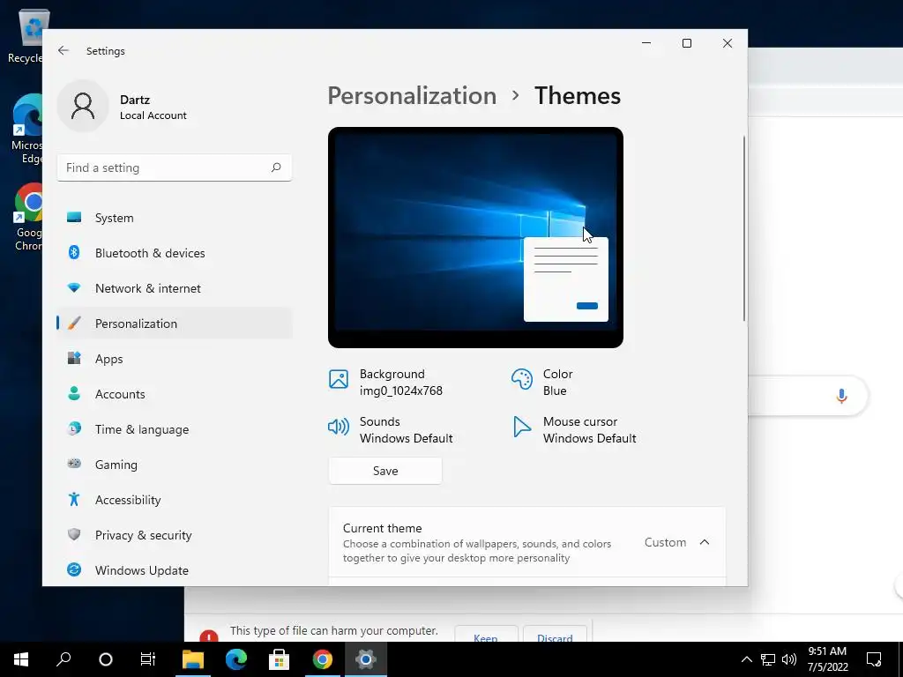Open Gaming settings
This screenshot has width=903, height=677.
coord(175,464)
